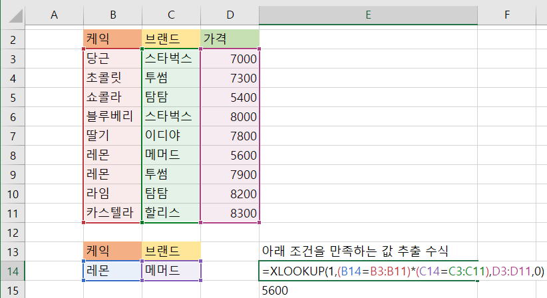Click the price cell 7300
547x298 pixels.
pyautogui.click(x=230, y=78)
